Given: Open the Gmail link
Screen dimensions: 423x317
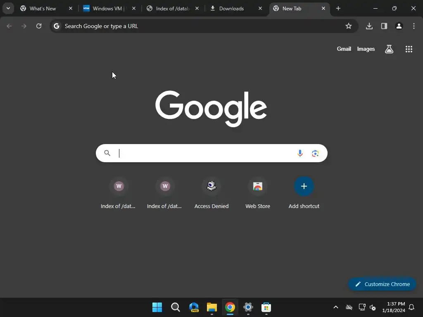Looking at the screenshot, I should coord(344,49).
